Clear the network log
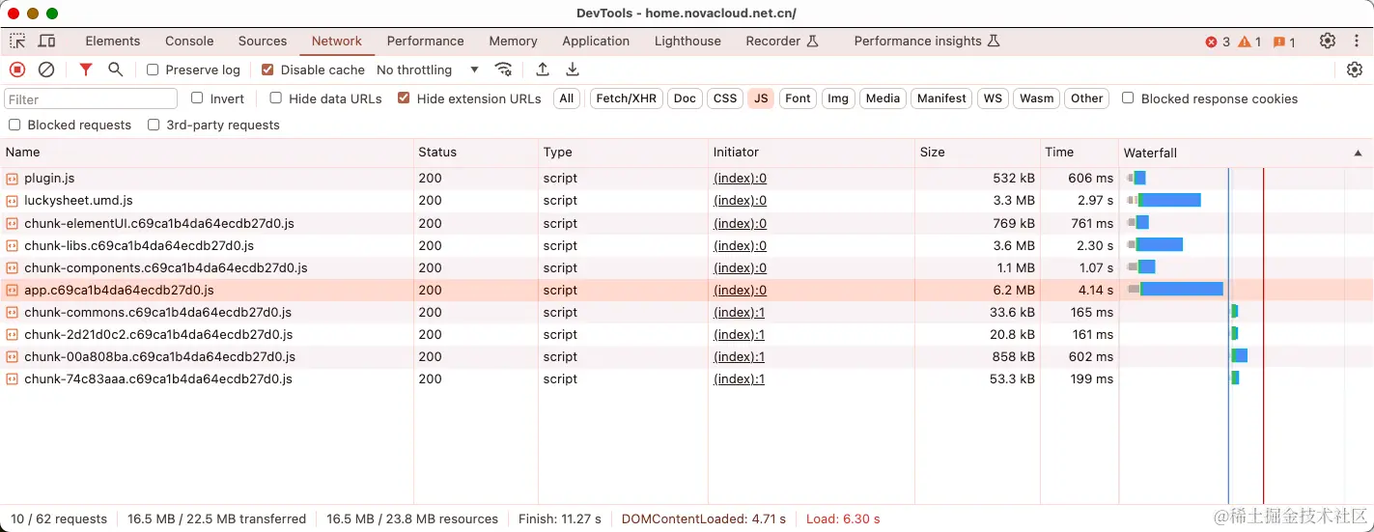Image resolution: width=1374 pixels, height=532 pixels. click(46, 70)
